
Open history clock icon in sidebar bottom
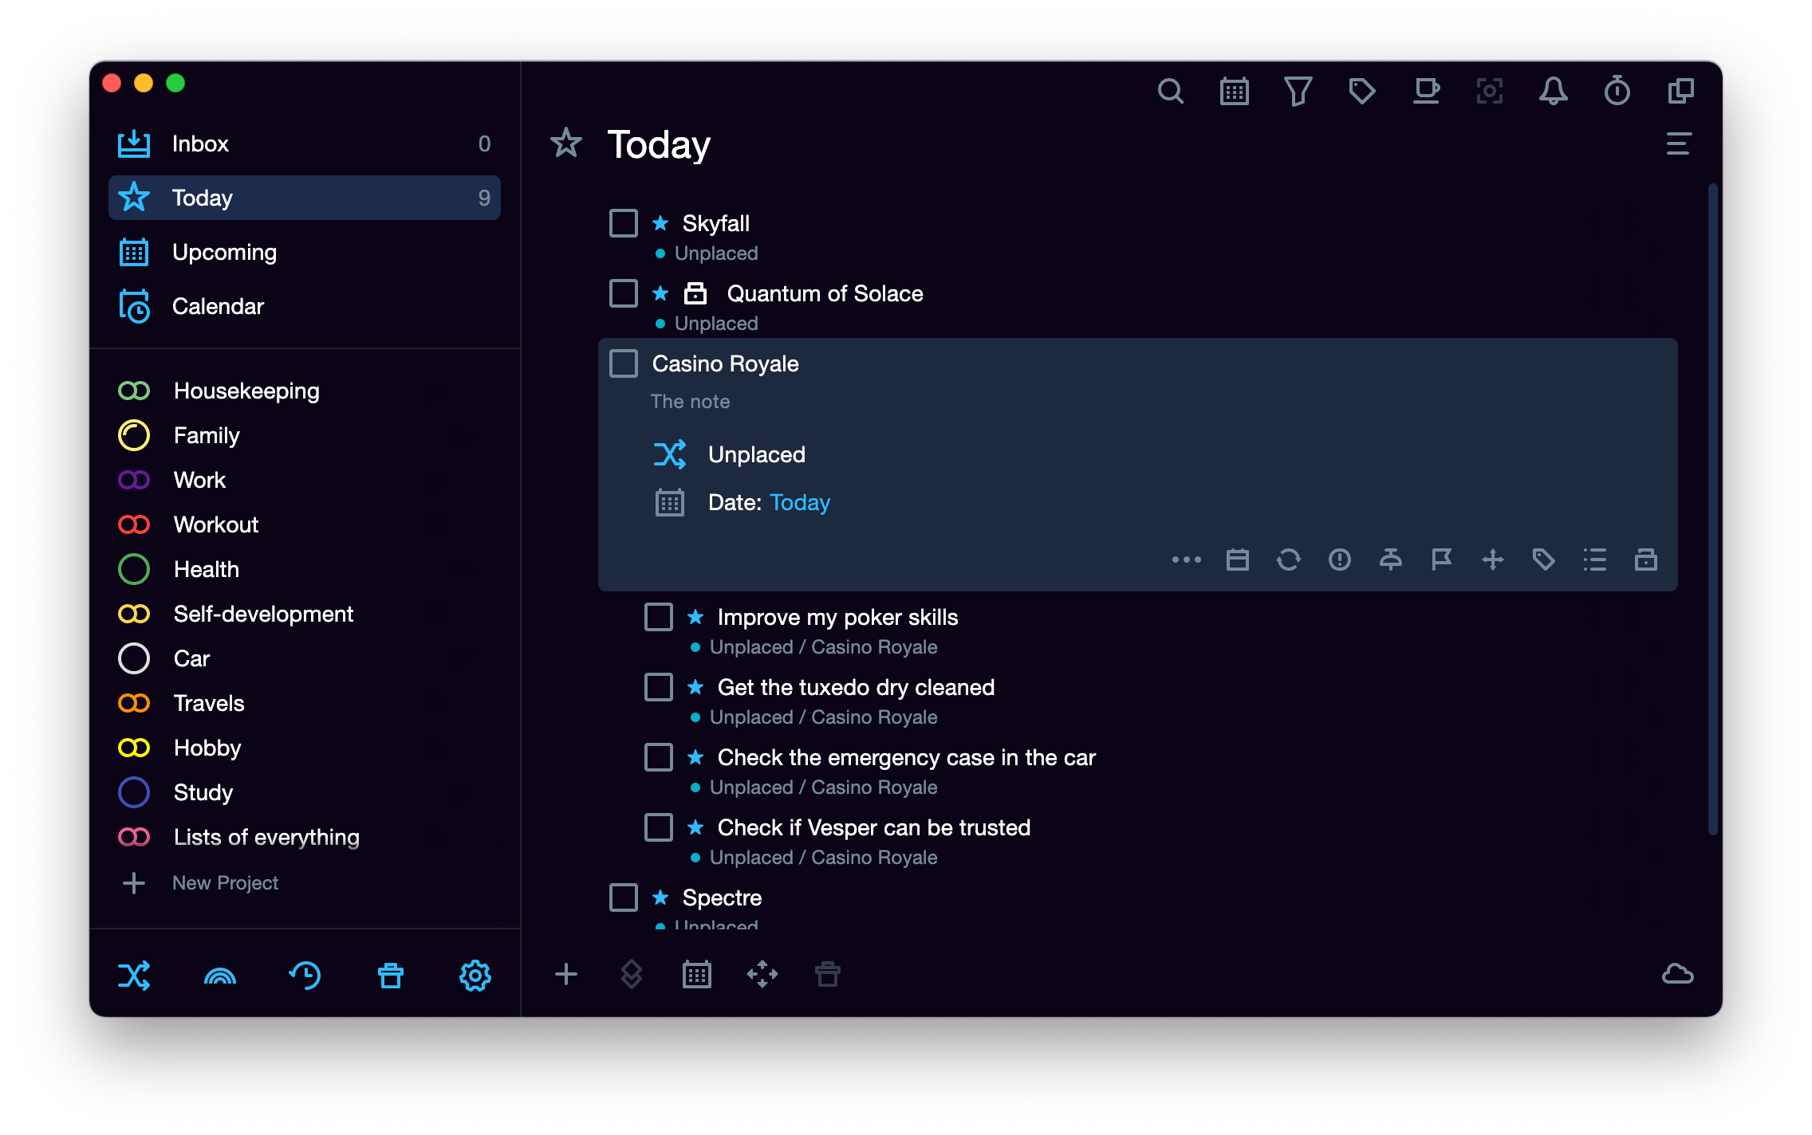click(x=305, y=976)
